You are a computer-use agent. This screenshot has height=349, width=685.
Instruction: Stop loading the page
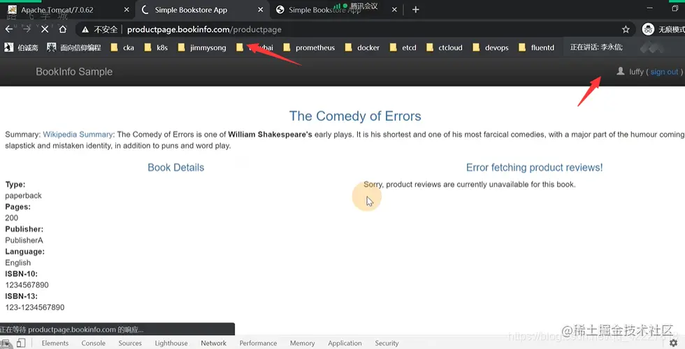coord(45,29)
